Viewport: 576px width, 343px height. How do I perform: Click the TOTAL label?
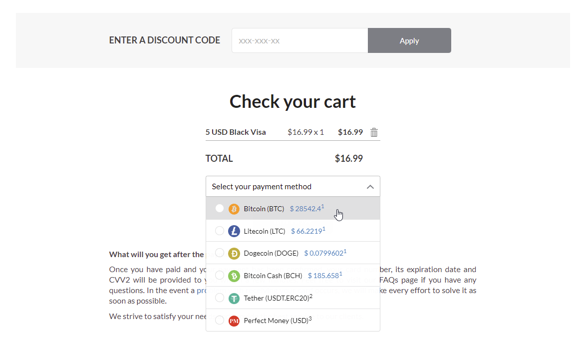click(219, 158)
